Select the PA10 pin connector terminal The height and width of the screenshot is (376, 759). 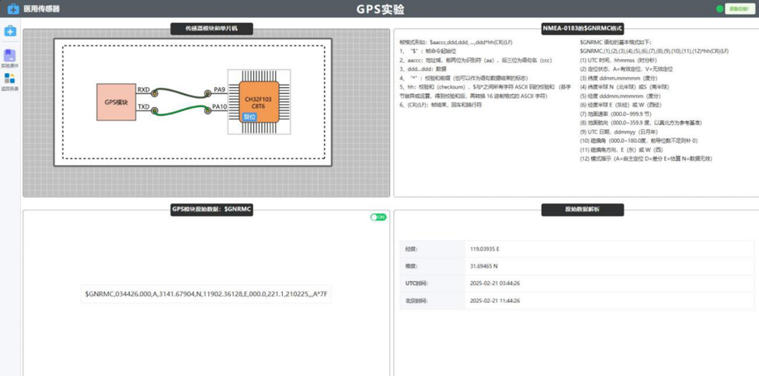206,110
